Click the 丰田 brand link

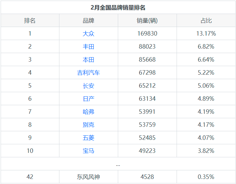point(88,47)
